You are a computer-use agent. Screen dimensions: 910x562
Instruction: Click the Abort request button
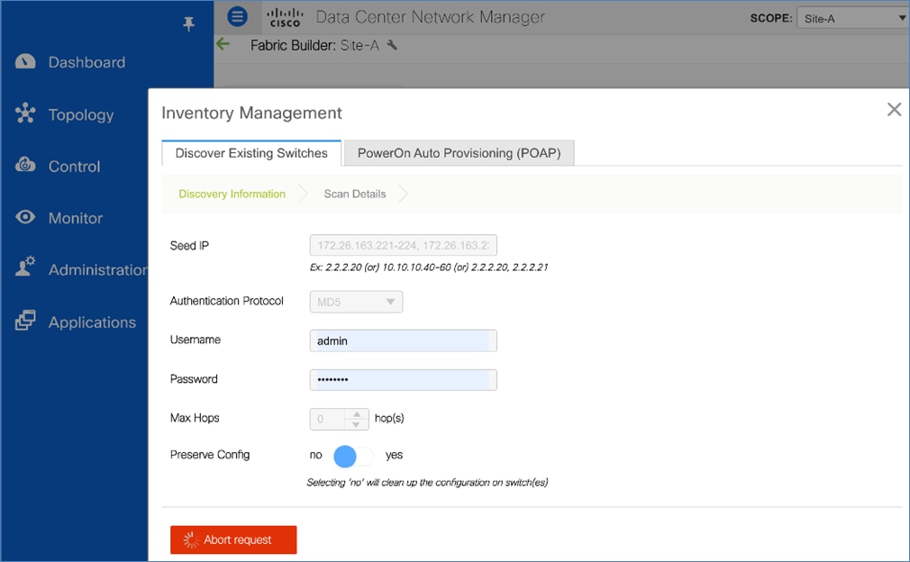(x=233, y=539)
